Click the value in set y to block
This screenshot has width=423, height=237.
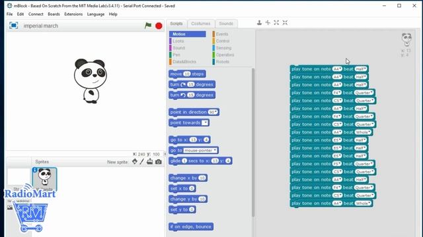[x=192, y=209]
